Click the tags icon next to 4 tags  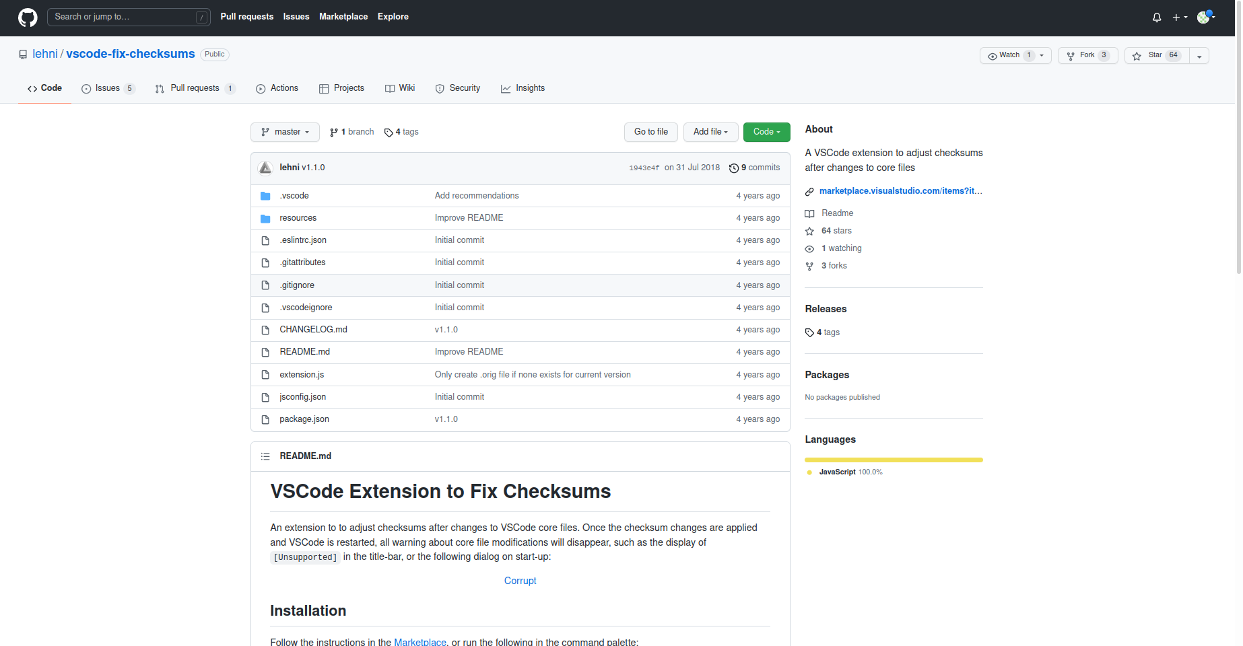tap(389, 133)
